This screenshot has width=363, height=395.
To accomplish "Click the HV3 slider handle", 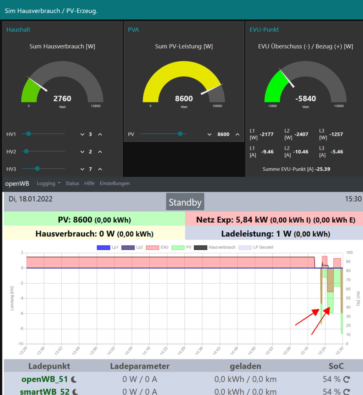I will point(37,169).
